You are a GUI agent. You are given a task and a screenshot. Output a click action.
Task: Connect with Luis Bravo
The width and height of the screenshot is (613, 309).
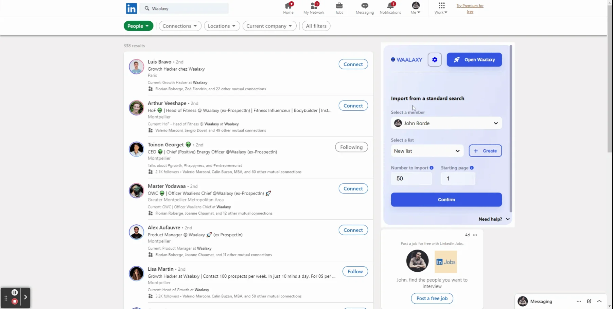point(353,64)
